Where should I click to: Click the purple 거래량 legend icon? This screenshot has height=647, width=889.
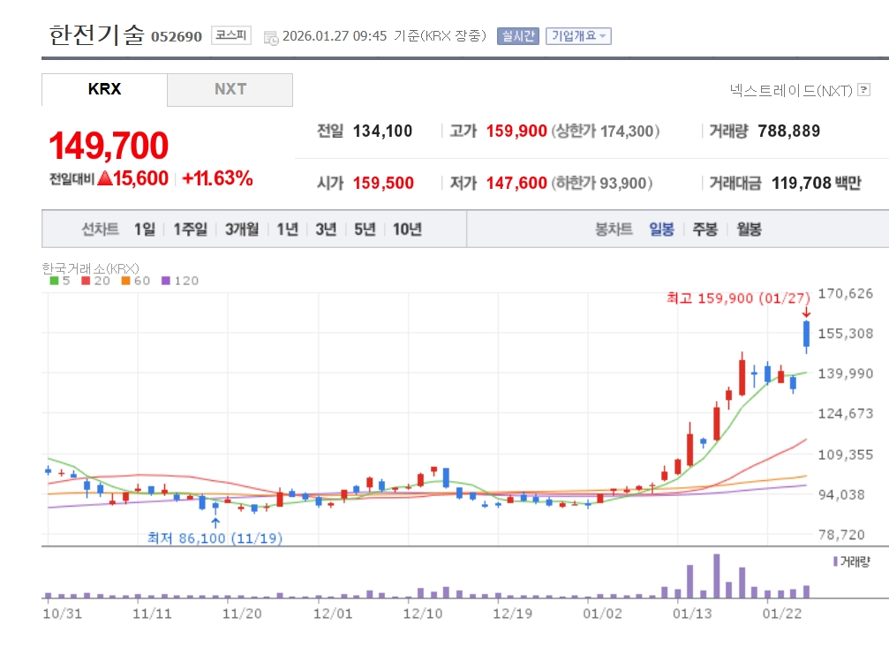pos(835,560)
